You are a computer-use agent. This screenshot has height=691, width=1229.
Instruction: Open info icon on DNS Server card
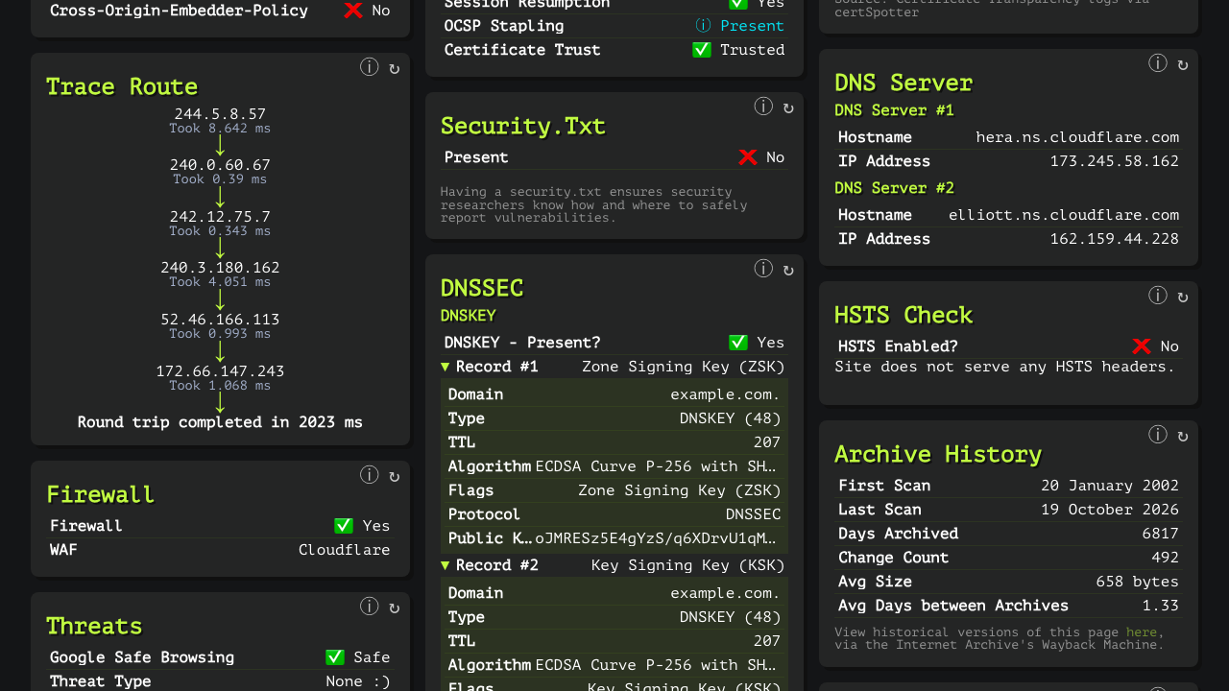click(1158, 63)
